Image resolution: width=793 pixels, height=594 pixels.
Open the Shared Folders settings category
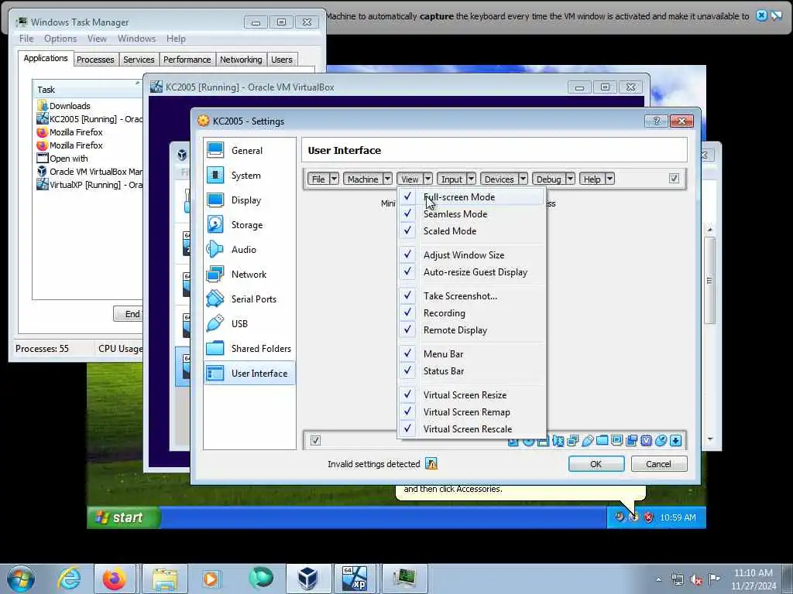250,348
